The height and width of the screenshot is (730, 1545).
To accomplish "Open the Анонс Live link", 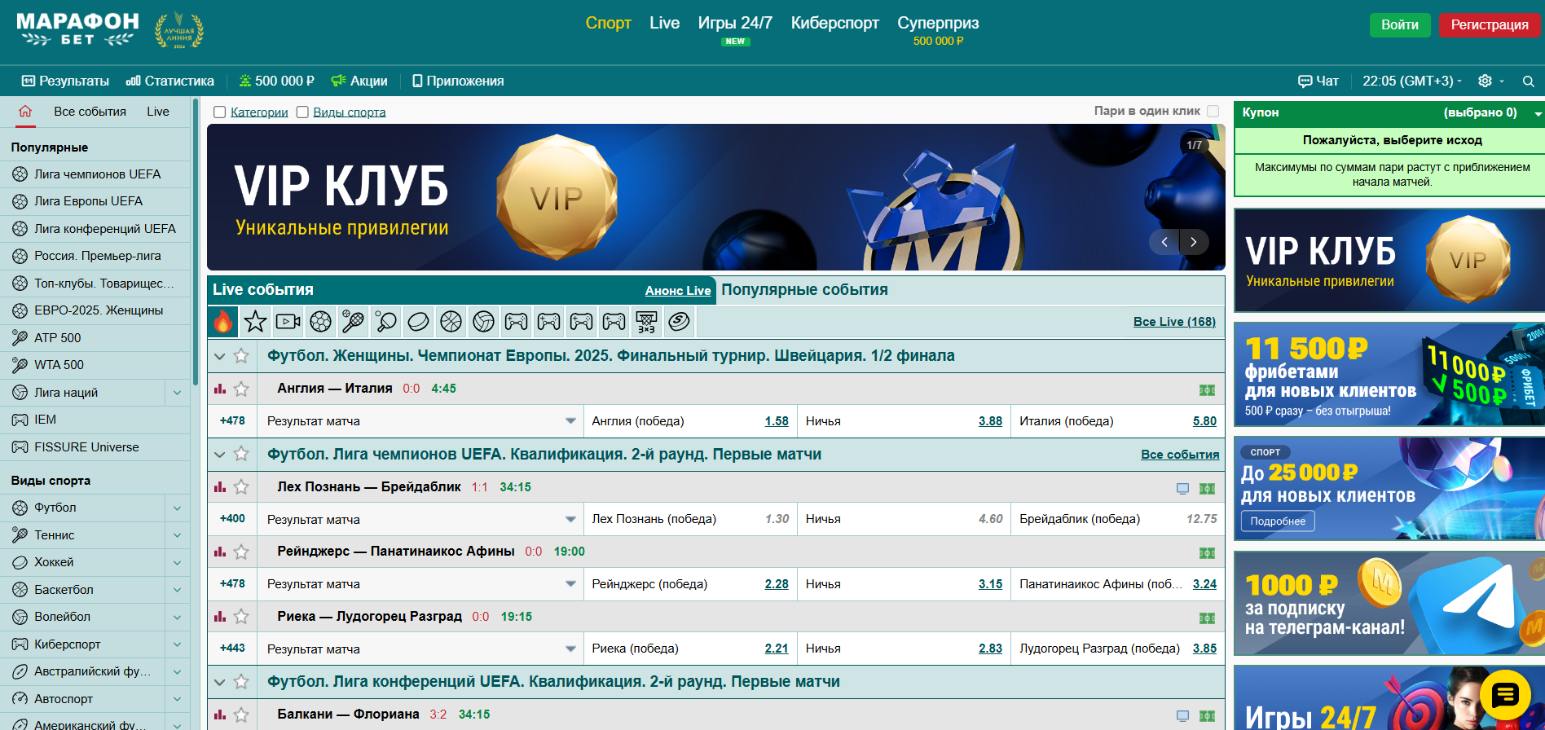I will click(678, 291).
